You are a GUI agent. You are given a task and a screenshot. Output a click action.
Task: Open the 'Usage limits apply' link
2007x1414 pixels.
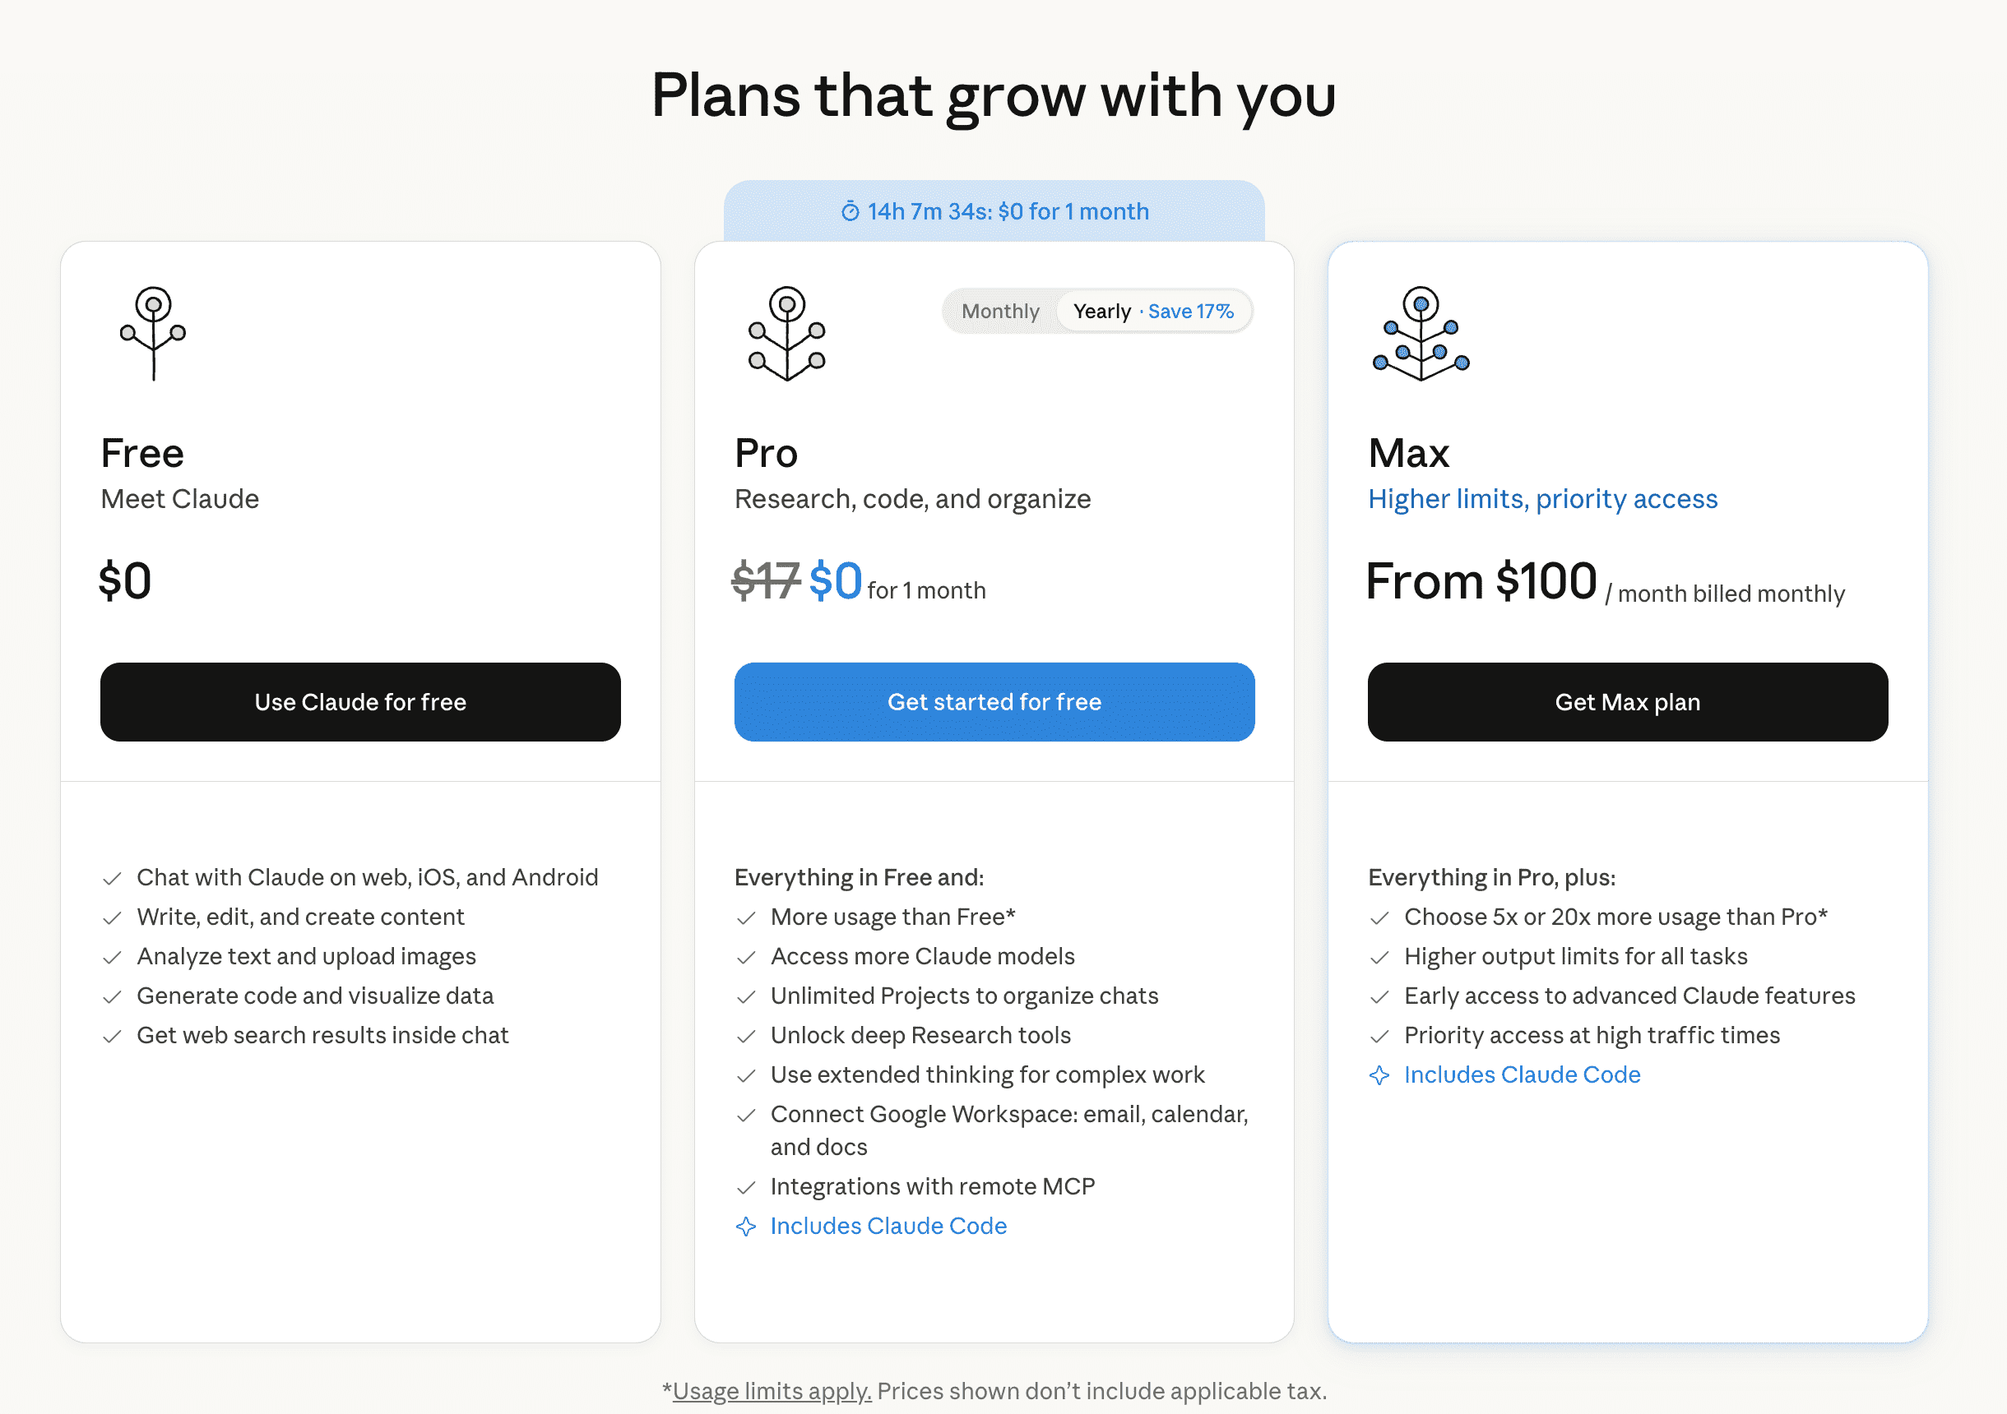(x=772, y=1390)
